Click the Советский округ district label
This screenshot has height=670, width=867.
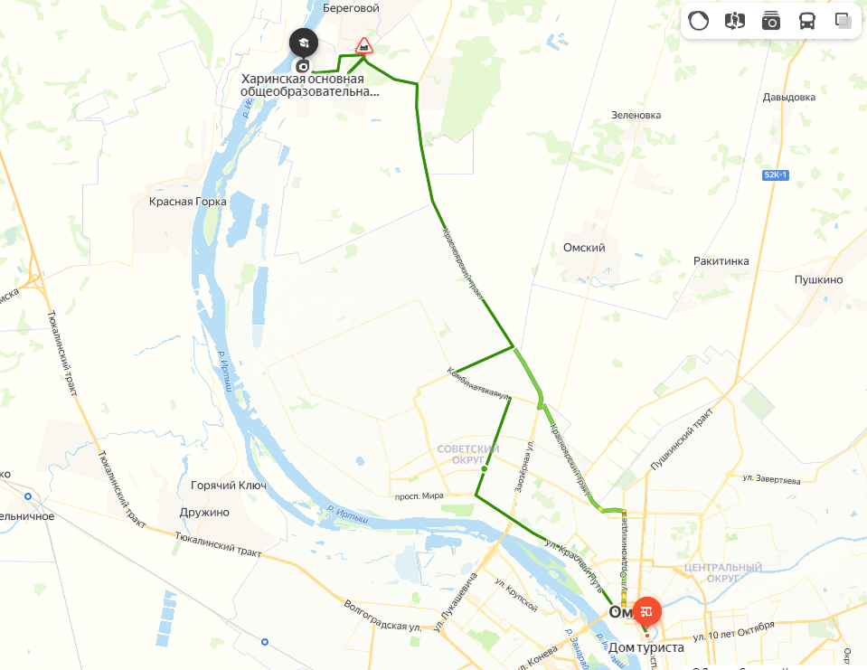tap(468, 455)
